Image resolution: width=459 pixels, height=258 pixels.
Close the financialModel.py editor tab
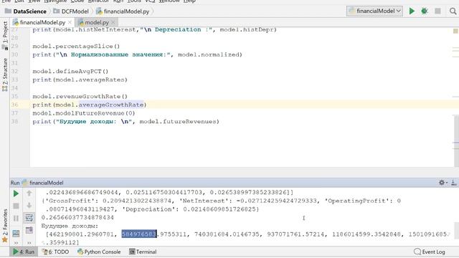pos(70,22)
